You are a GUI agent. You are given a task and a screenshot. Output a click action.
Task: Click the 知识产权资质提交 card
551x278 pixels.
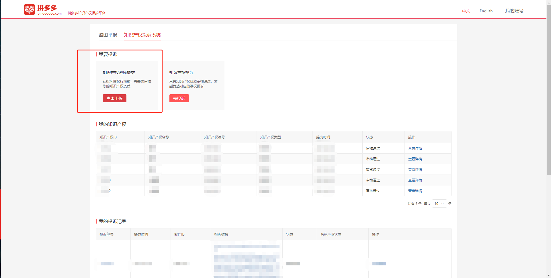pyautogui.click(x=127, y=86)
